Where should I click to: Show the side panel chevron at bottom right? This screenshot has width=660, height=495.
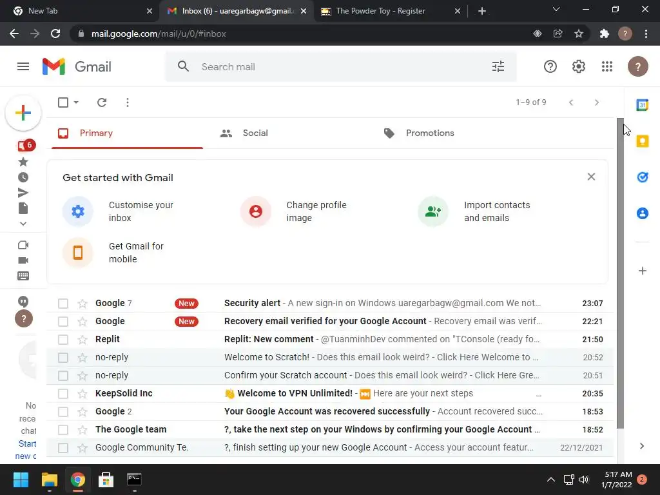pyautogui.click(x=641, y=446)
